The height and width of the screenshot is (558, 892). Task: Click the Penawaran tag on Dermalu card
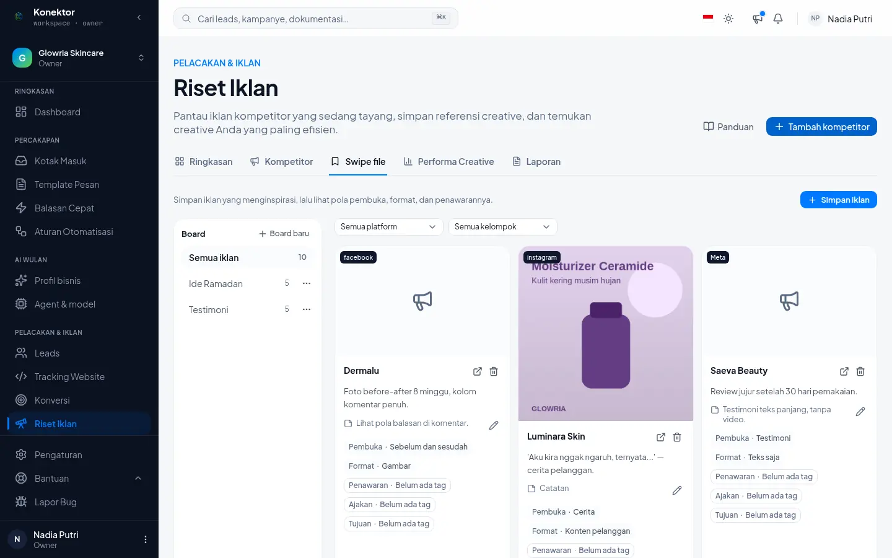397,485
